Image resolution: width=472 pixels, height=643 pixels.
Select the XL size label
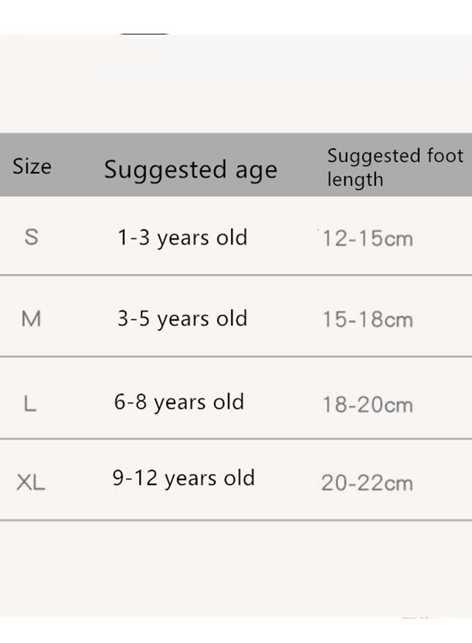coord(31,482)
